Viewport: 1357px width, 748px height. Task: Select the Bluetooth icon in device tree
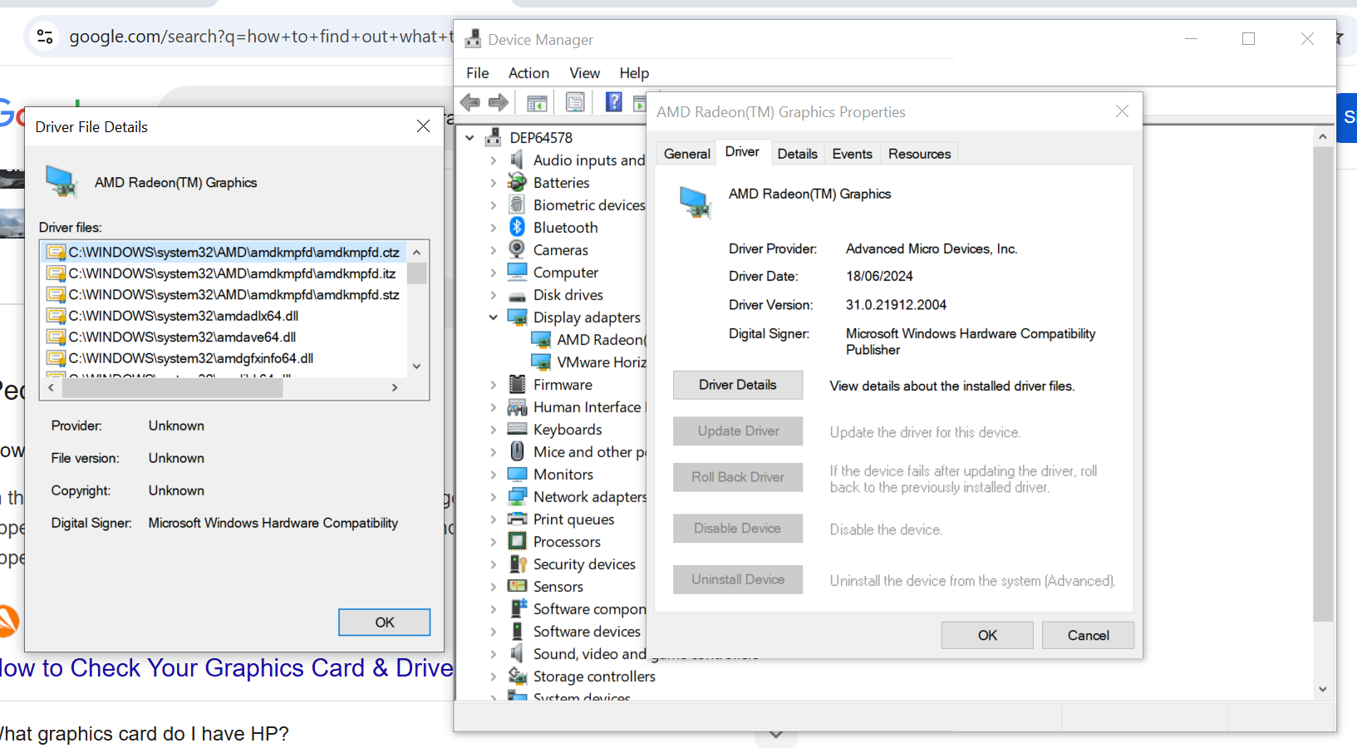tap(517, 227)
